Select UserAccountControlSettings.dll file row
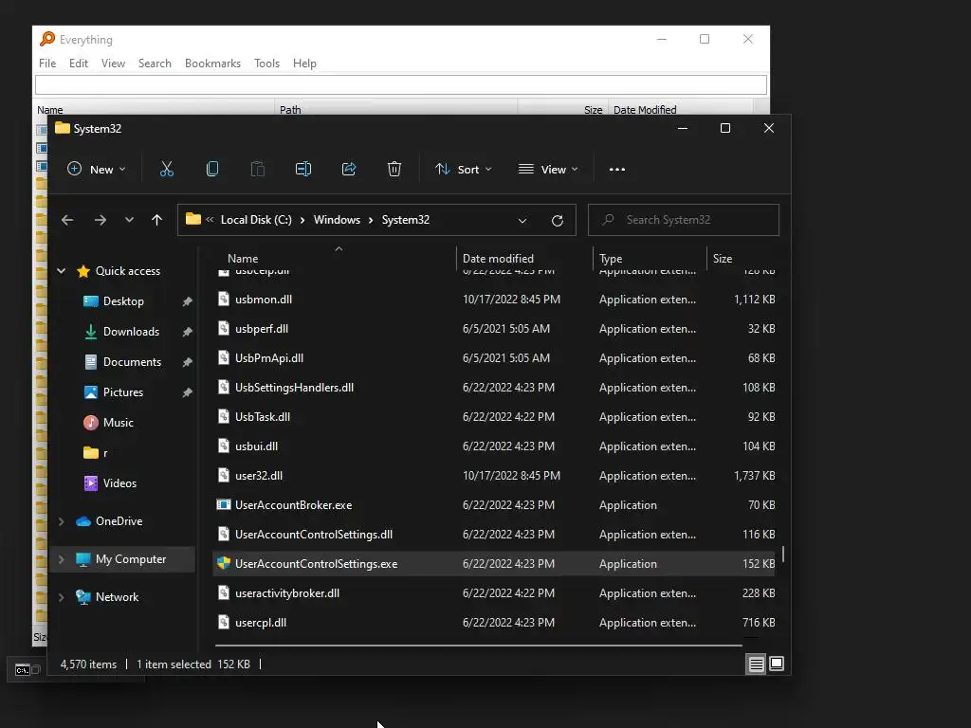 pyautogui.click(x=494, y=535)
